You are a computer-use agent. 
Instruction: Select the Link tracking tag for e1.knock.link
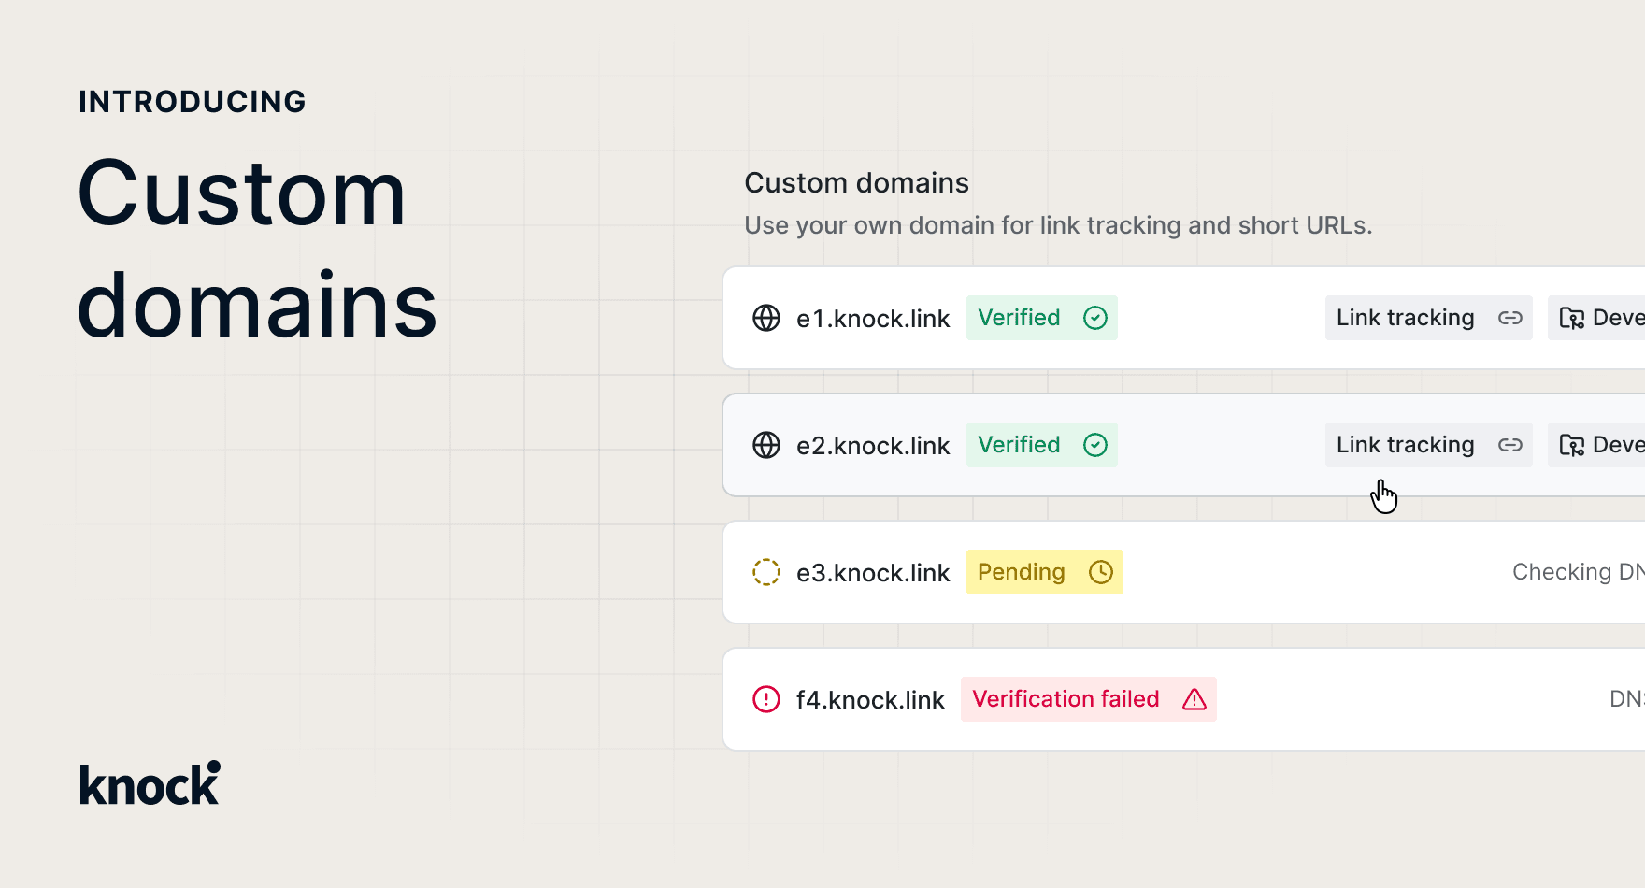coord(1406,318)
